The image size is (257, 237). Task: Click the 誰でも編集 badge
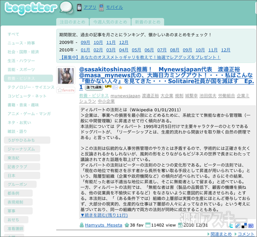[94, 87]
